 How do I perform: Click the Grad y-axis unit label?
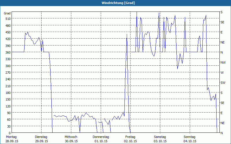(x=7, y=13)
